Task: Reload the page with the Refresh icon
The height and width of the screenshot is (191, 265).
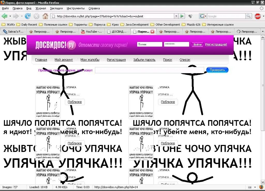Action: [x=27, y=16]
